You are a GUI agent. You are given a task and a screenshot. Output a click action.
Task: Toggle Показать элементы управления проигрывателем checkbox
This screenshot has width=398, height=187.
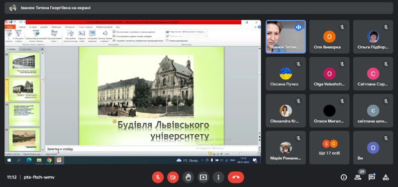tap(114, 40)
